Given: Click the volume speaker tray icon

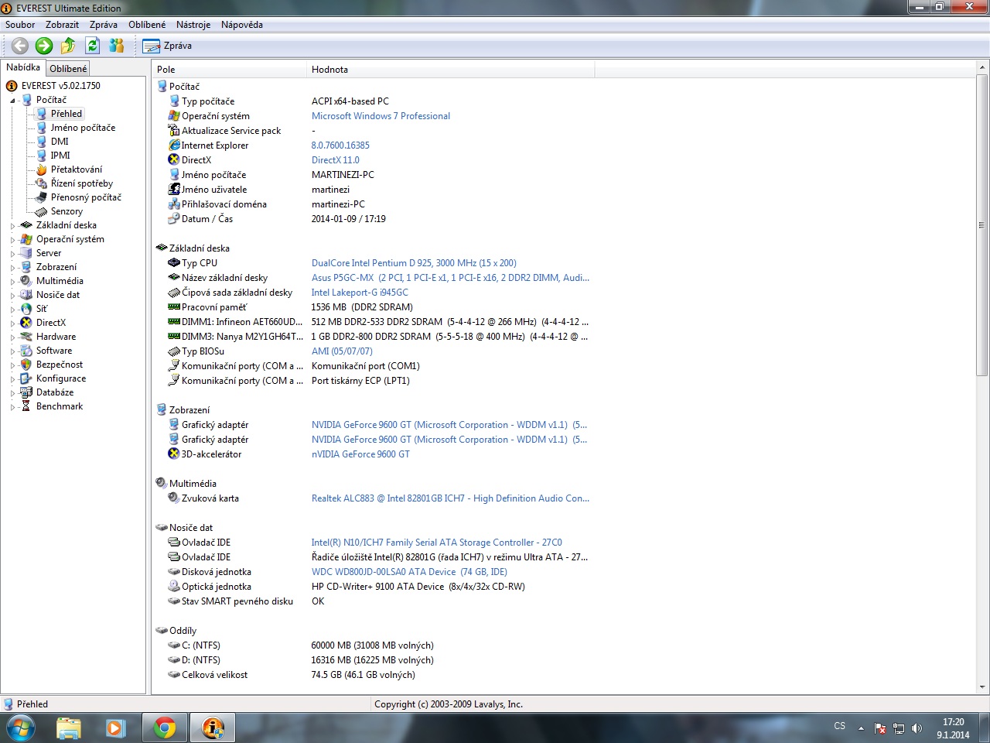Looking at the screenshot, I should (x=917, y=728).
